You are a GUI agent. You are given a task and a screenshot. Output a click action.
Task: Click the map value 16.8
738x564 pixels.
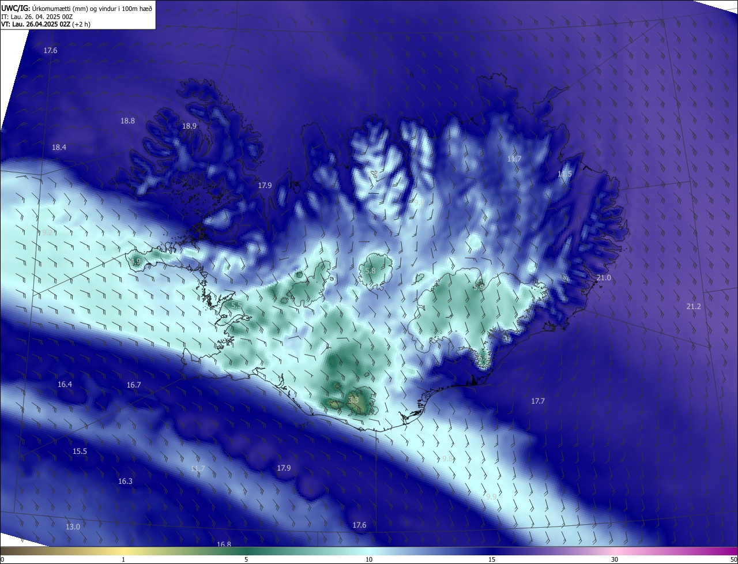[x=224, y=544]
